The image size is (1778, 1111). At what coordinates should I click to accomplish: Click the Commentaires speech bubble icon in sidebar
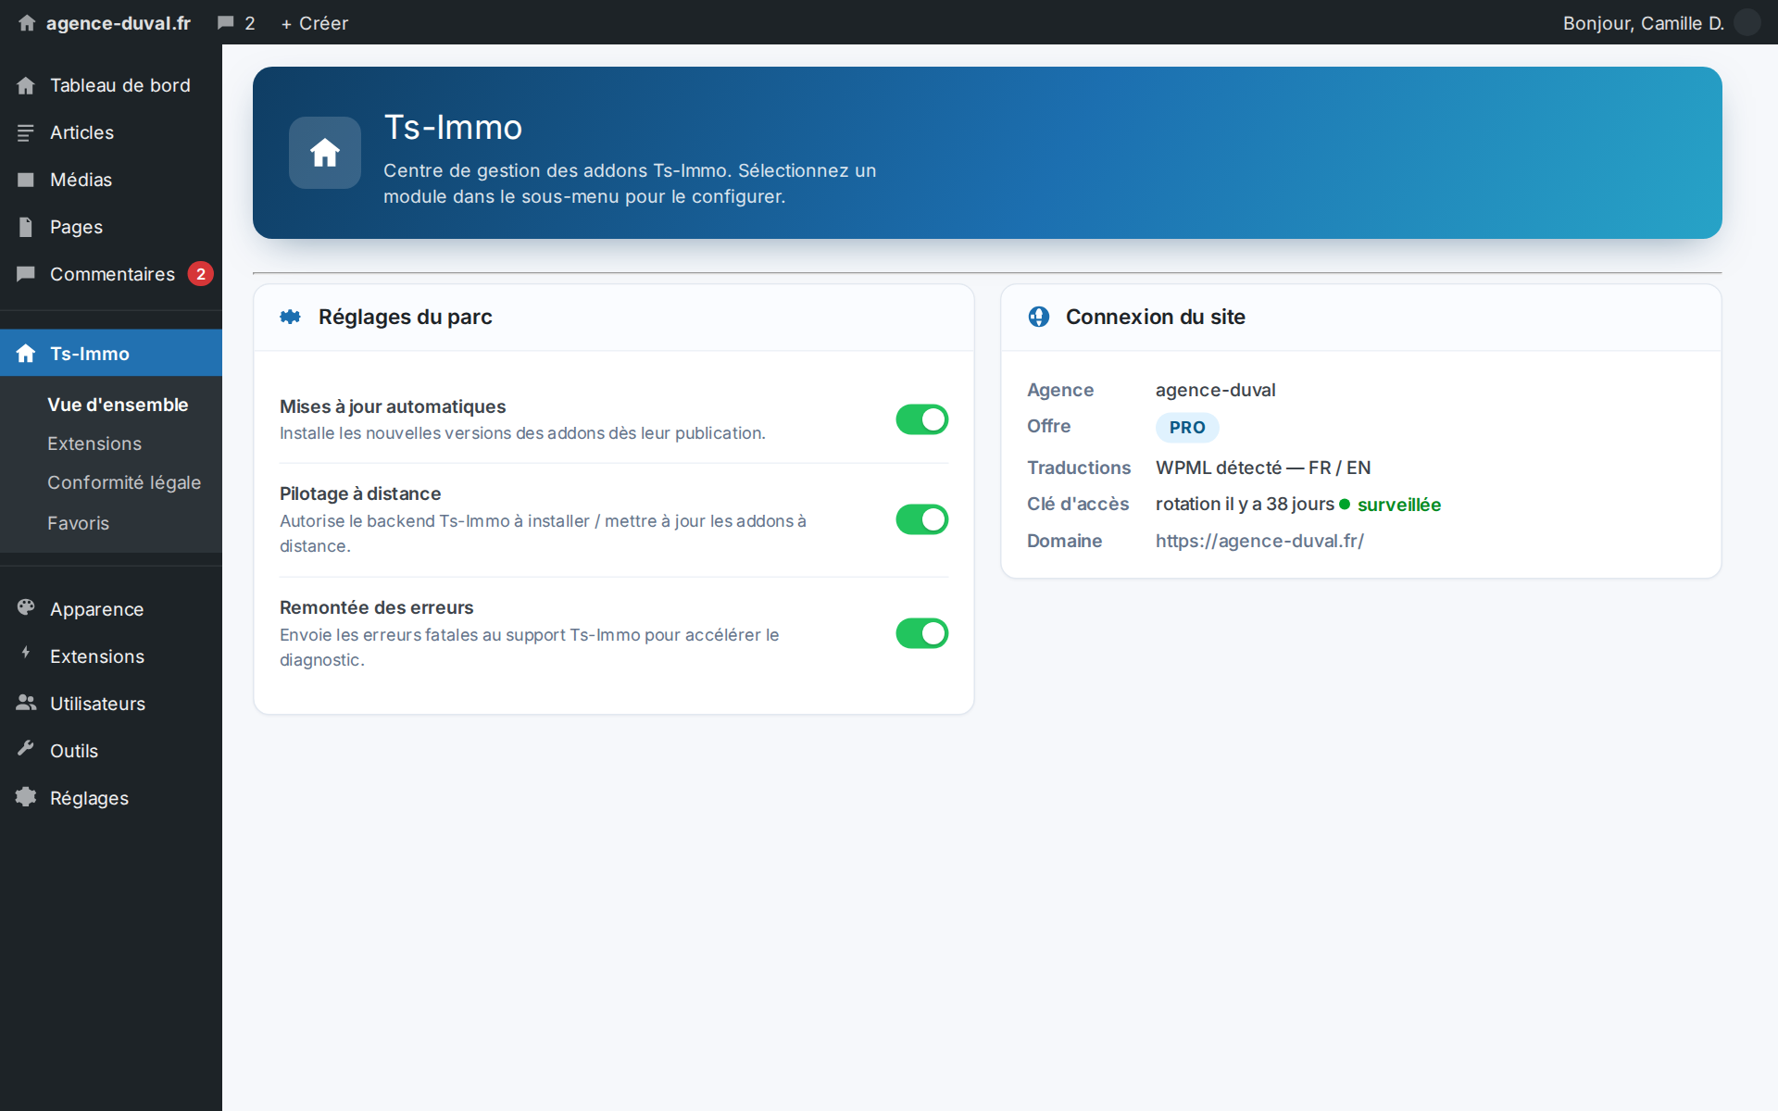coord(26,274)
